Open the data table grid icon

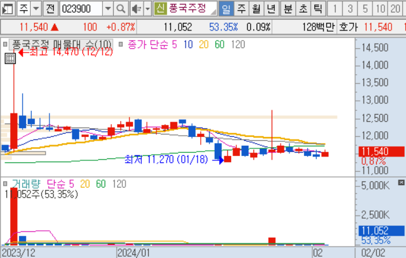pos(10,58)
